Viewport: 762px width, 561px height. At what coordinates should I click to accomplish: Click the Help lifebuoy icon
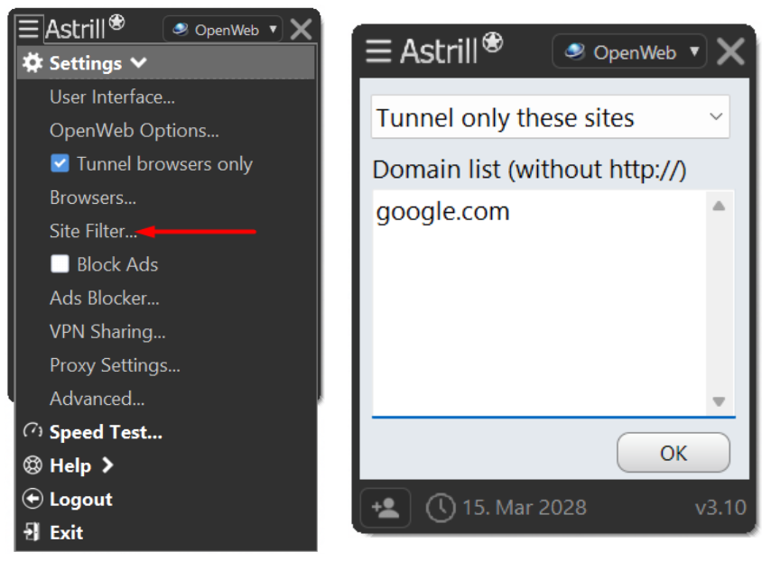tap(33, 465)
